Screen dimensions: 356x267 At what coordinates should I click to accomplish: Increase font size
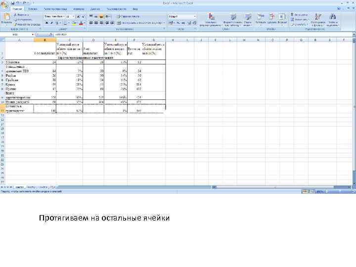click(x=78, y=17)
